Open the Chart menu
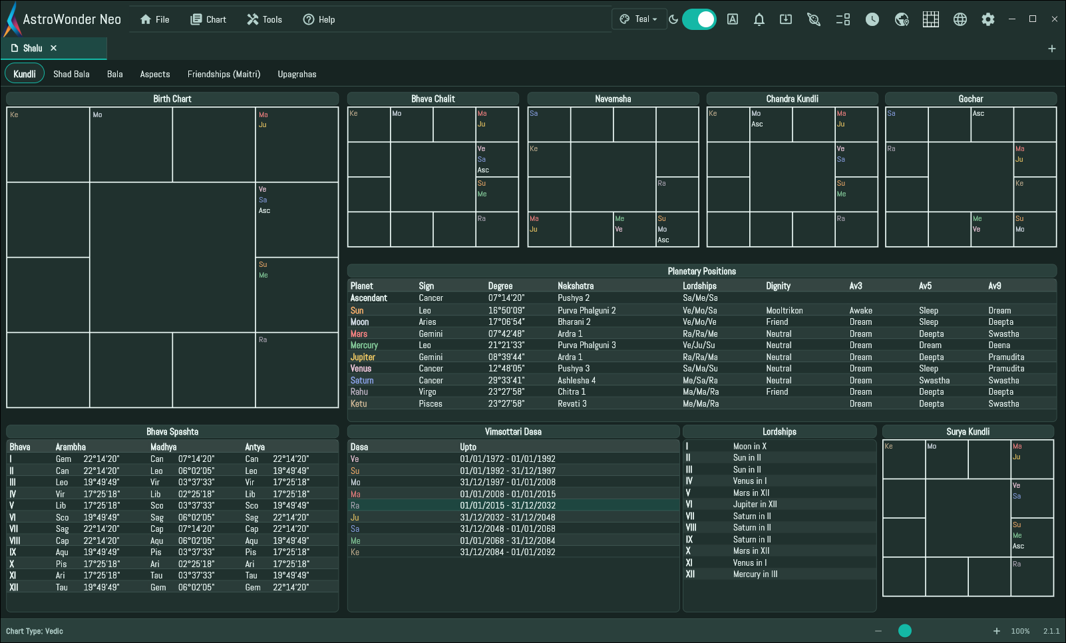The image size is (1066, 643). click(x=208, y=19)
